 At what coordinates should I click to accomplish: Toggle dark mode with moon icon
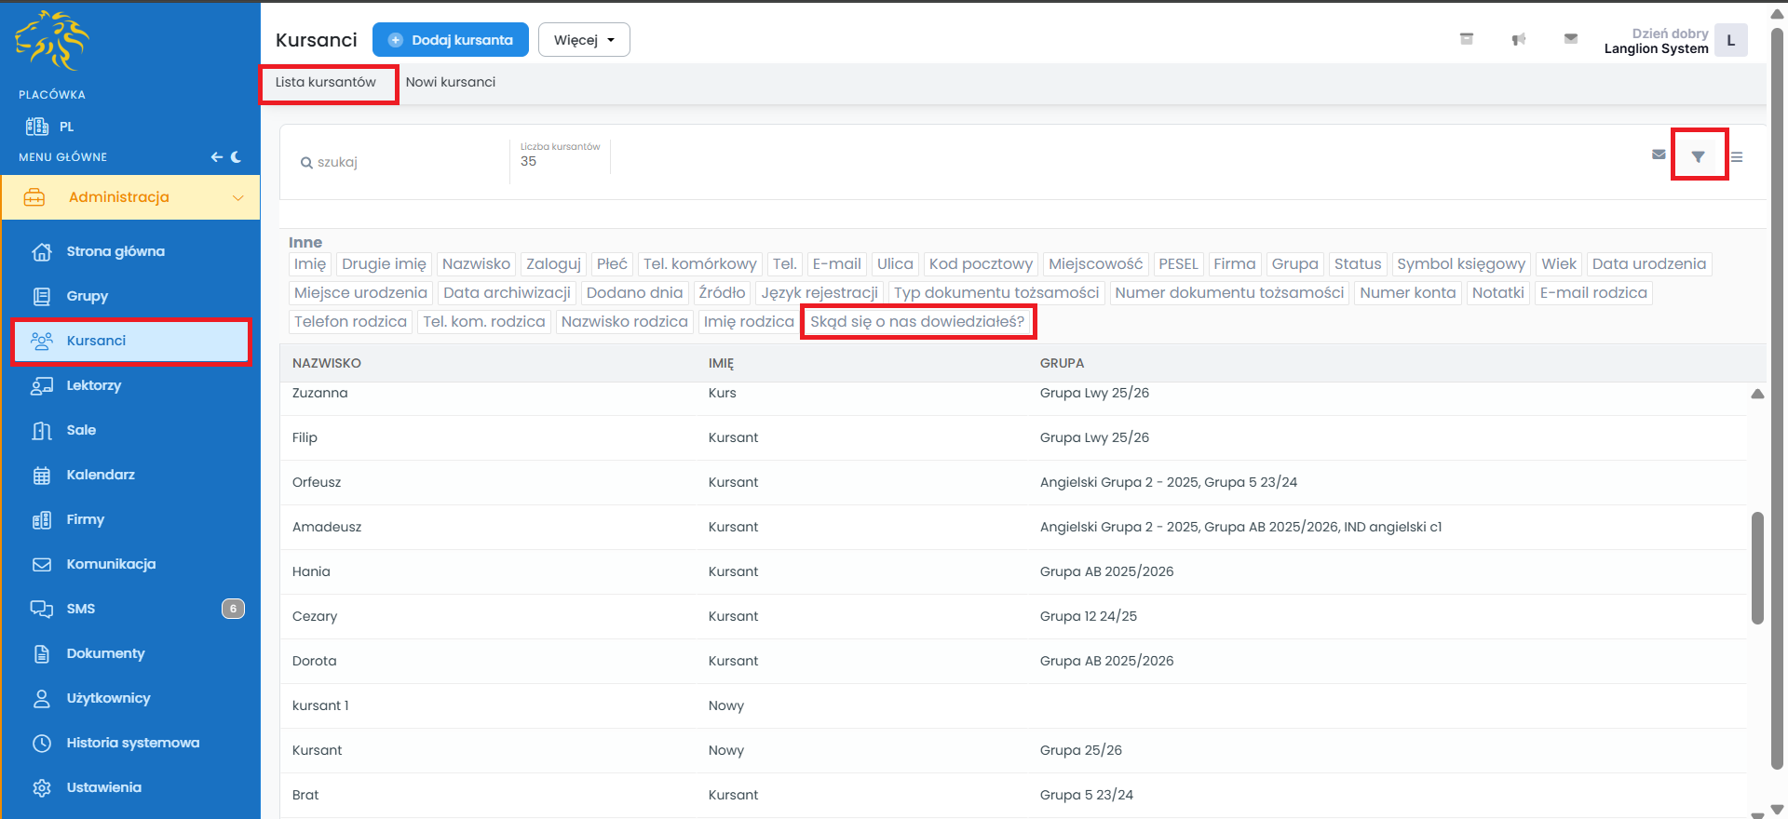pyautogui.click(x=237, y=157)
